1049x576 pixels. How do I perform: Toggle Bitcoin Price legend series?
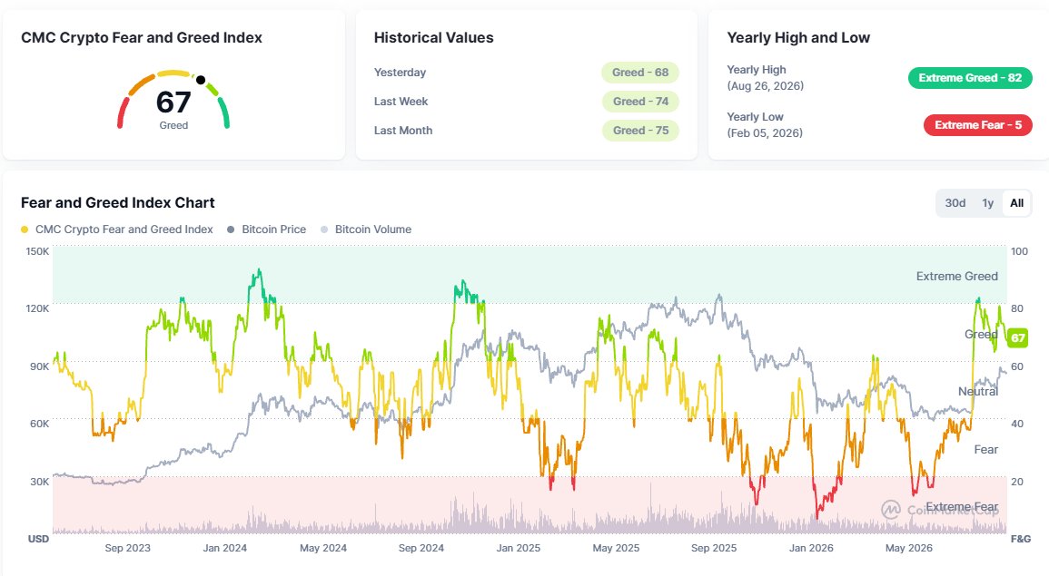[x=266, y=229]
